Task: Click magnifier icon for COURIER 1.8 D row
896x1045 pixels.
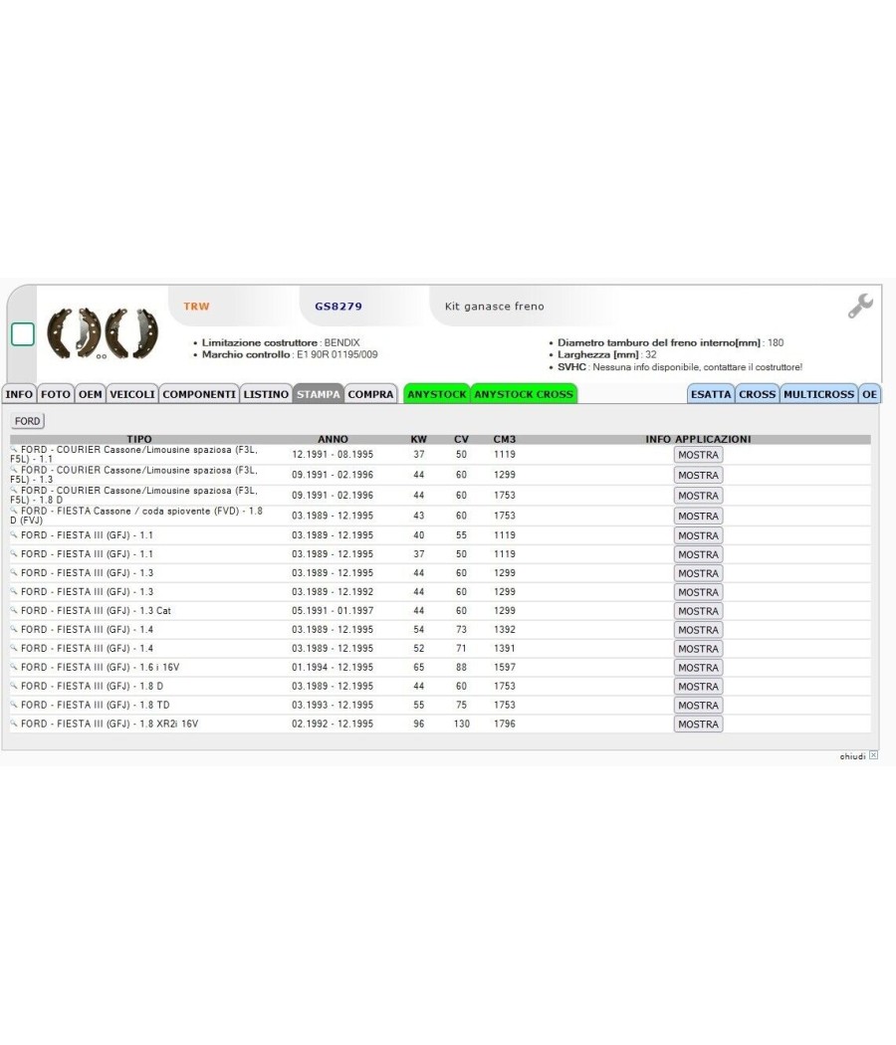Action: 14,491
